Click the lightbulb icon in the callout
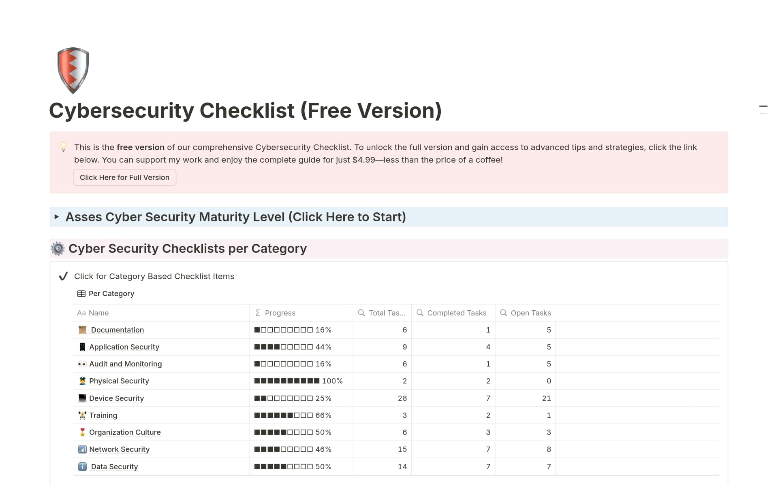The height and width of the screenshot is (485, 778). pos(64,147)
